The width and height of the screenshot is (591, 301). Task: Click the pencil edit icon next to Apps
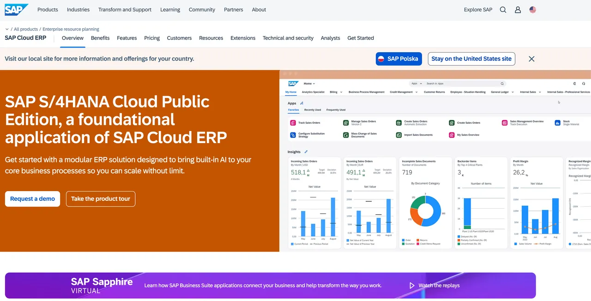pos(302,103)
